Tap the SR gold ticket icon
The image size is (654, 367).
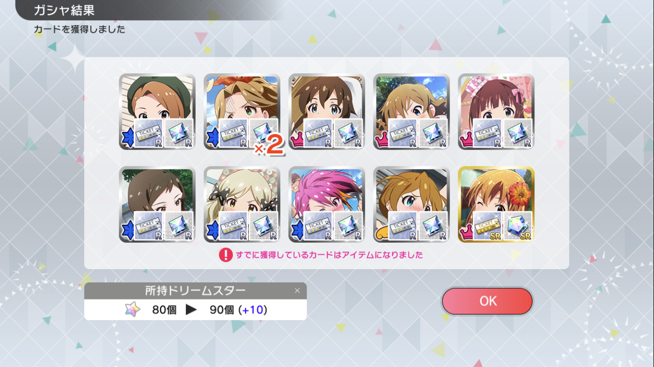487,226
